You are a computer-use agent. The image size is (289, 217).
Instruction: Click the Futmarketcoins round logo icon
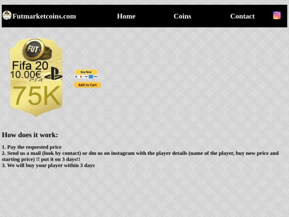coord(7,16)
